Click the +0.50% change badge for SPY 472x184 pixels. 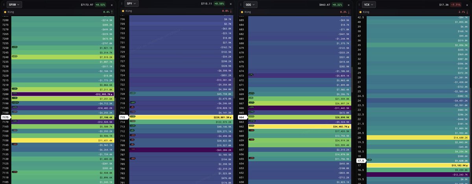[219, 4]
